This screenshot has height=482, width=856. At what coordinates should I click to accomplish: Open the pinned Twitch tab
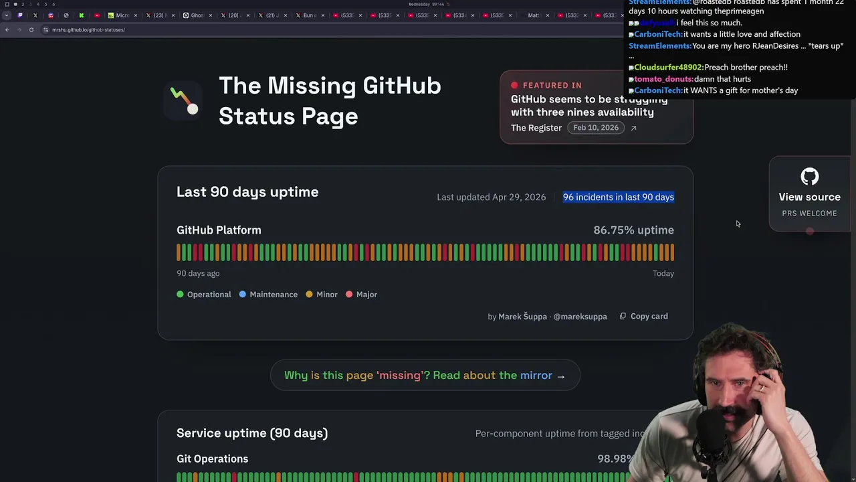[x=20, y=15]
